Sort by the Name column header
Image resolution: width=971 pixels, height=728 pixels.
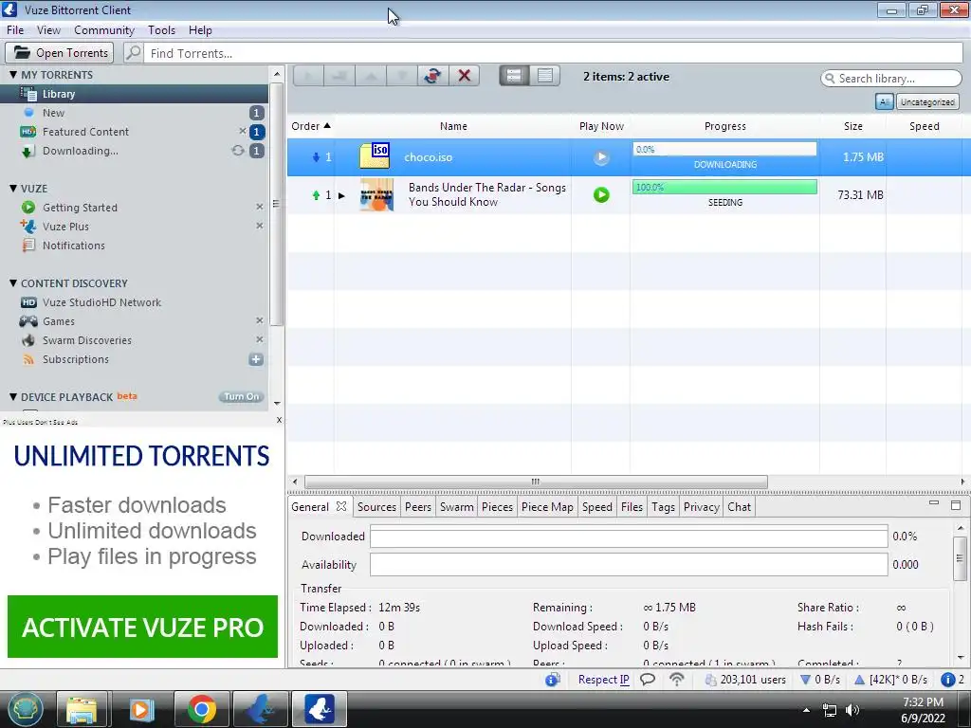click(x=453, y=126)
